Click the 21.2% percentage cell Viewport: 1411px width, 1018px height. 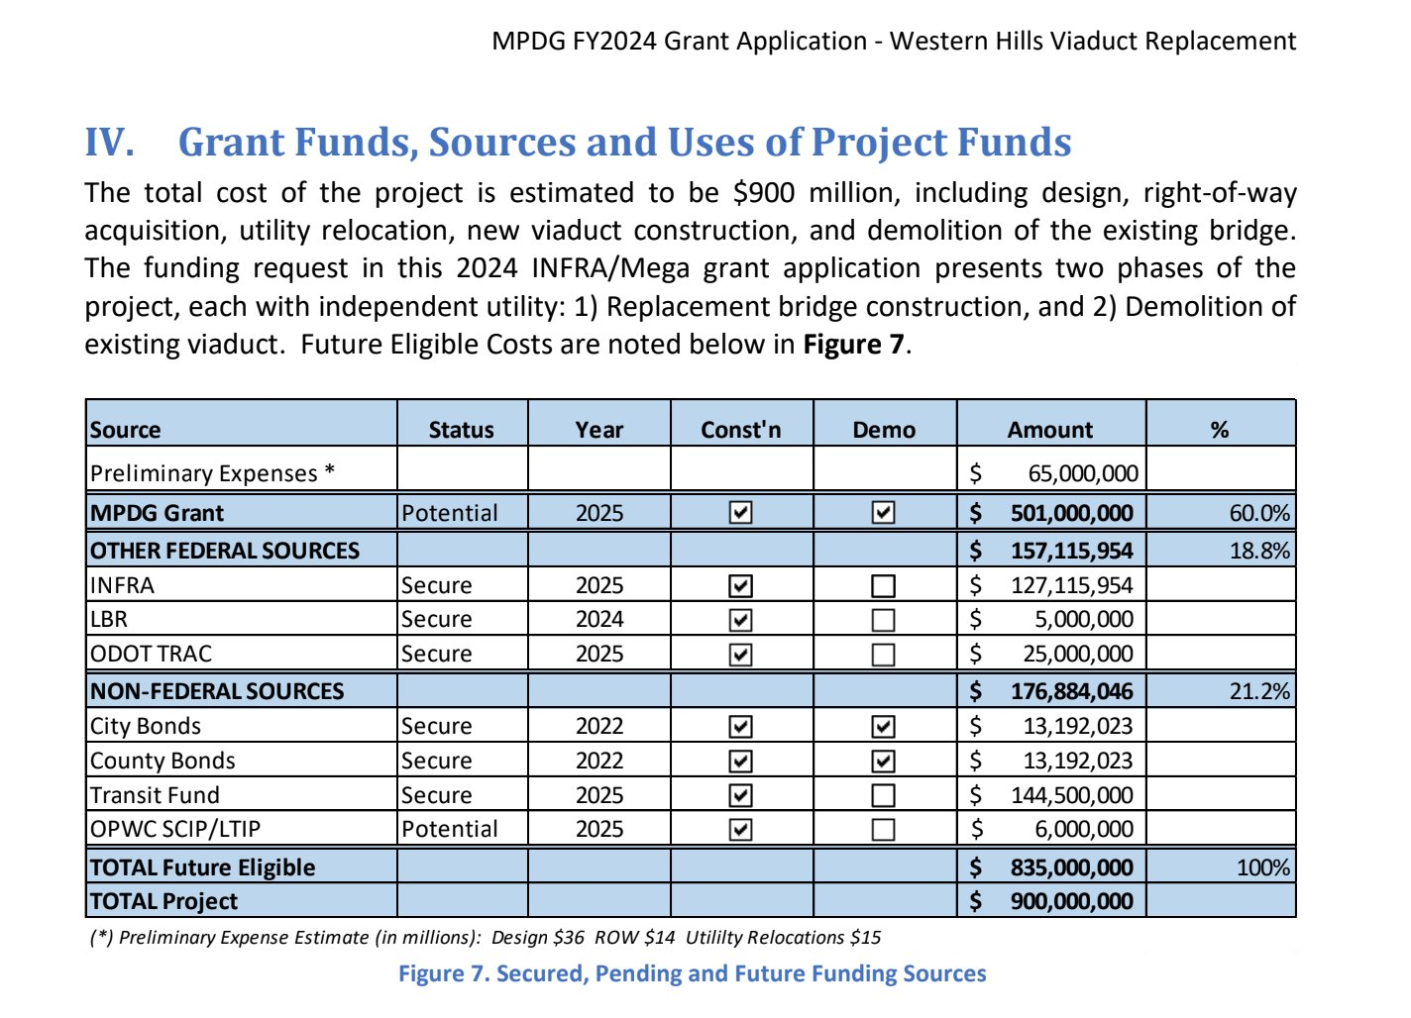[x=1221, y=691]
